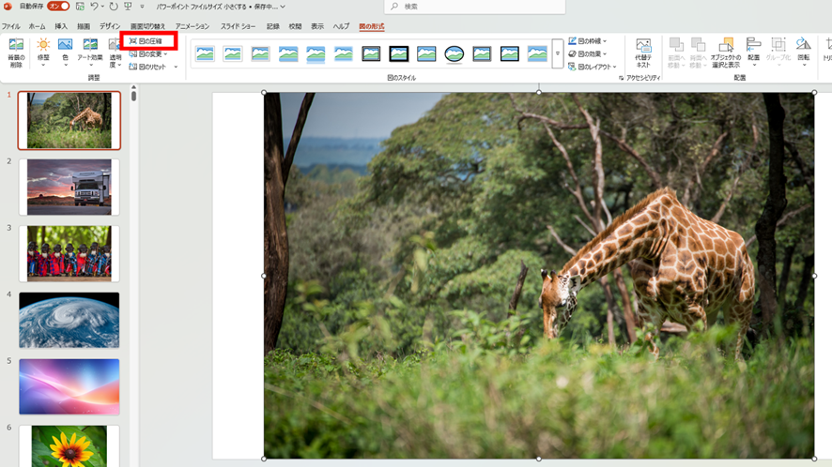Open the 修整 (Corrections) brightness tool

[x=43, y=51]
